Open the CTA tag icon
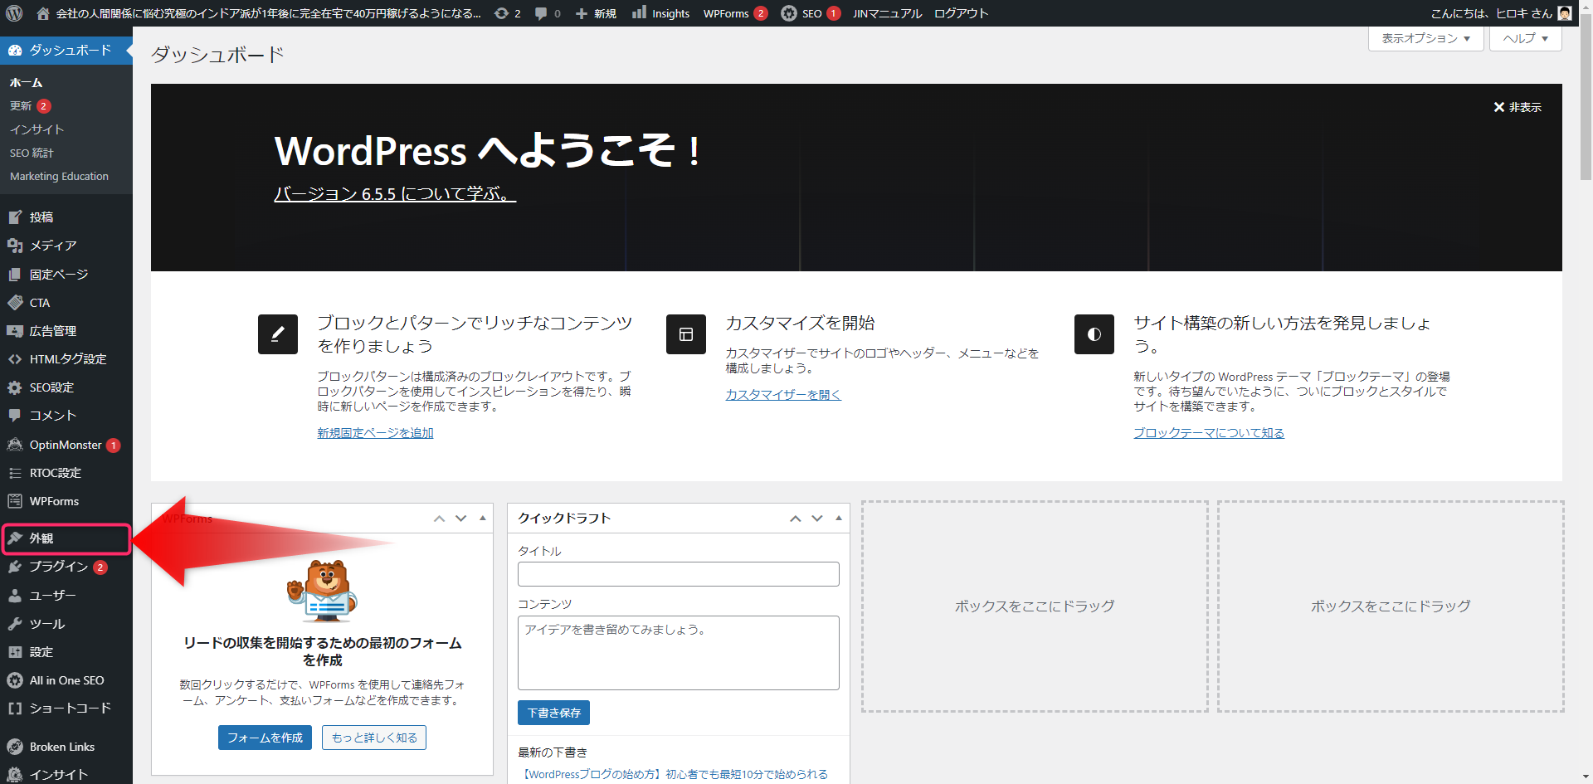The width and height of the screenshot is (1593, 784). click(15, 303)
